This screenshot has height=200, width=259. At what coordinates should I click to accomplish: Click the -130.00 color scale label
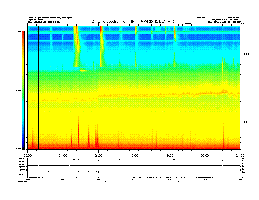point(18,31)
